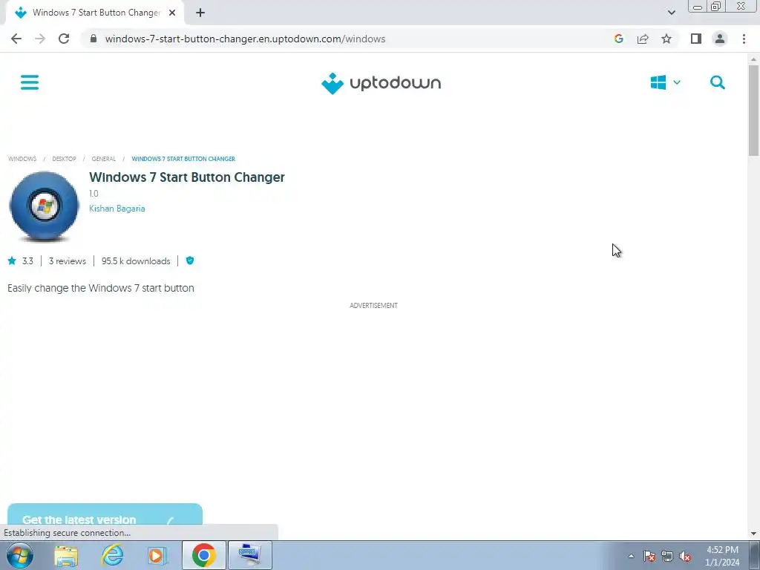Screen dimensions: 760x570
Task: Show hidden system tray icons
Action: point(631,556)
